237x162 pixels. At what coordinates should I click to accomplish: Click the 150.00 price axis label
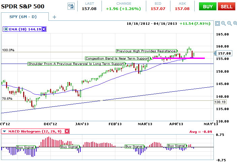(223, 72)
